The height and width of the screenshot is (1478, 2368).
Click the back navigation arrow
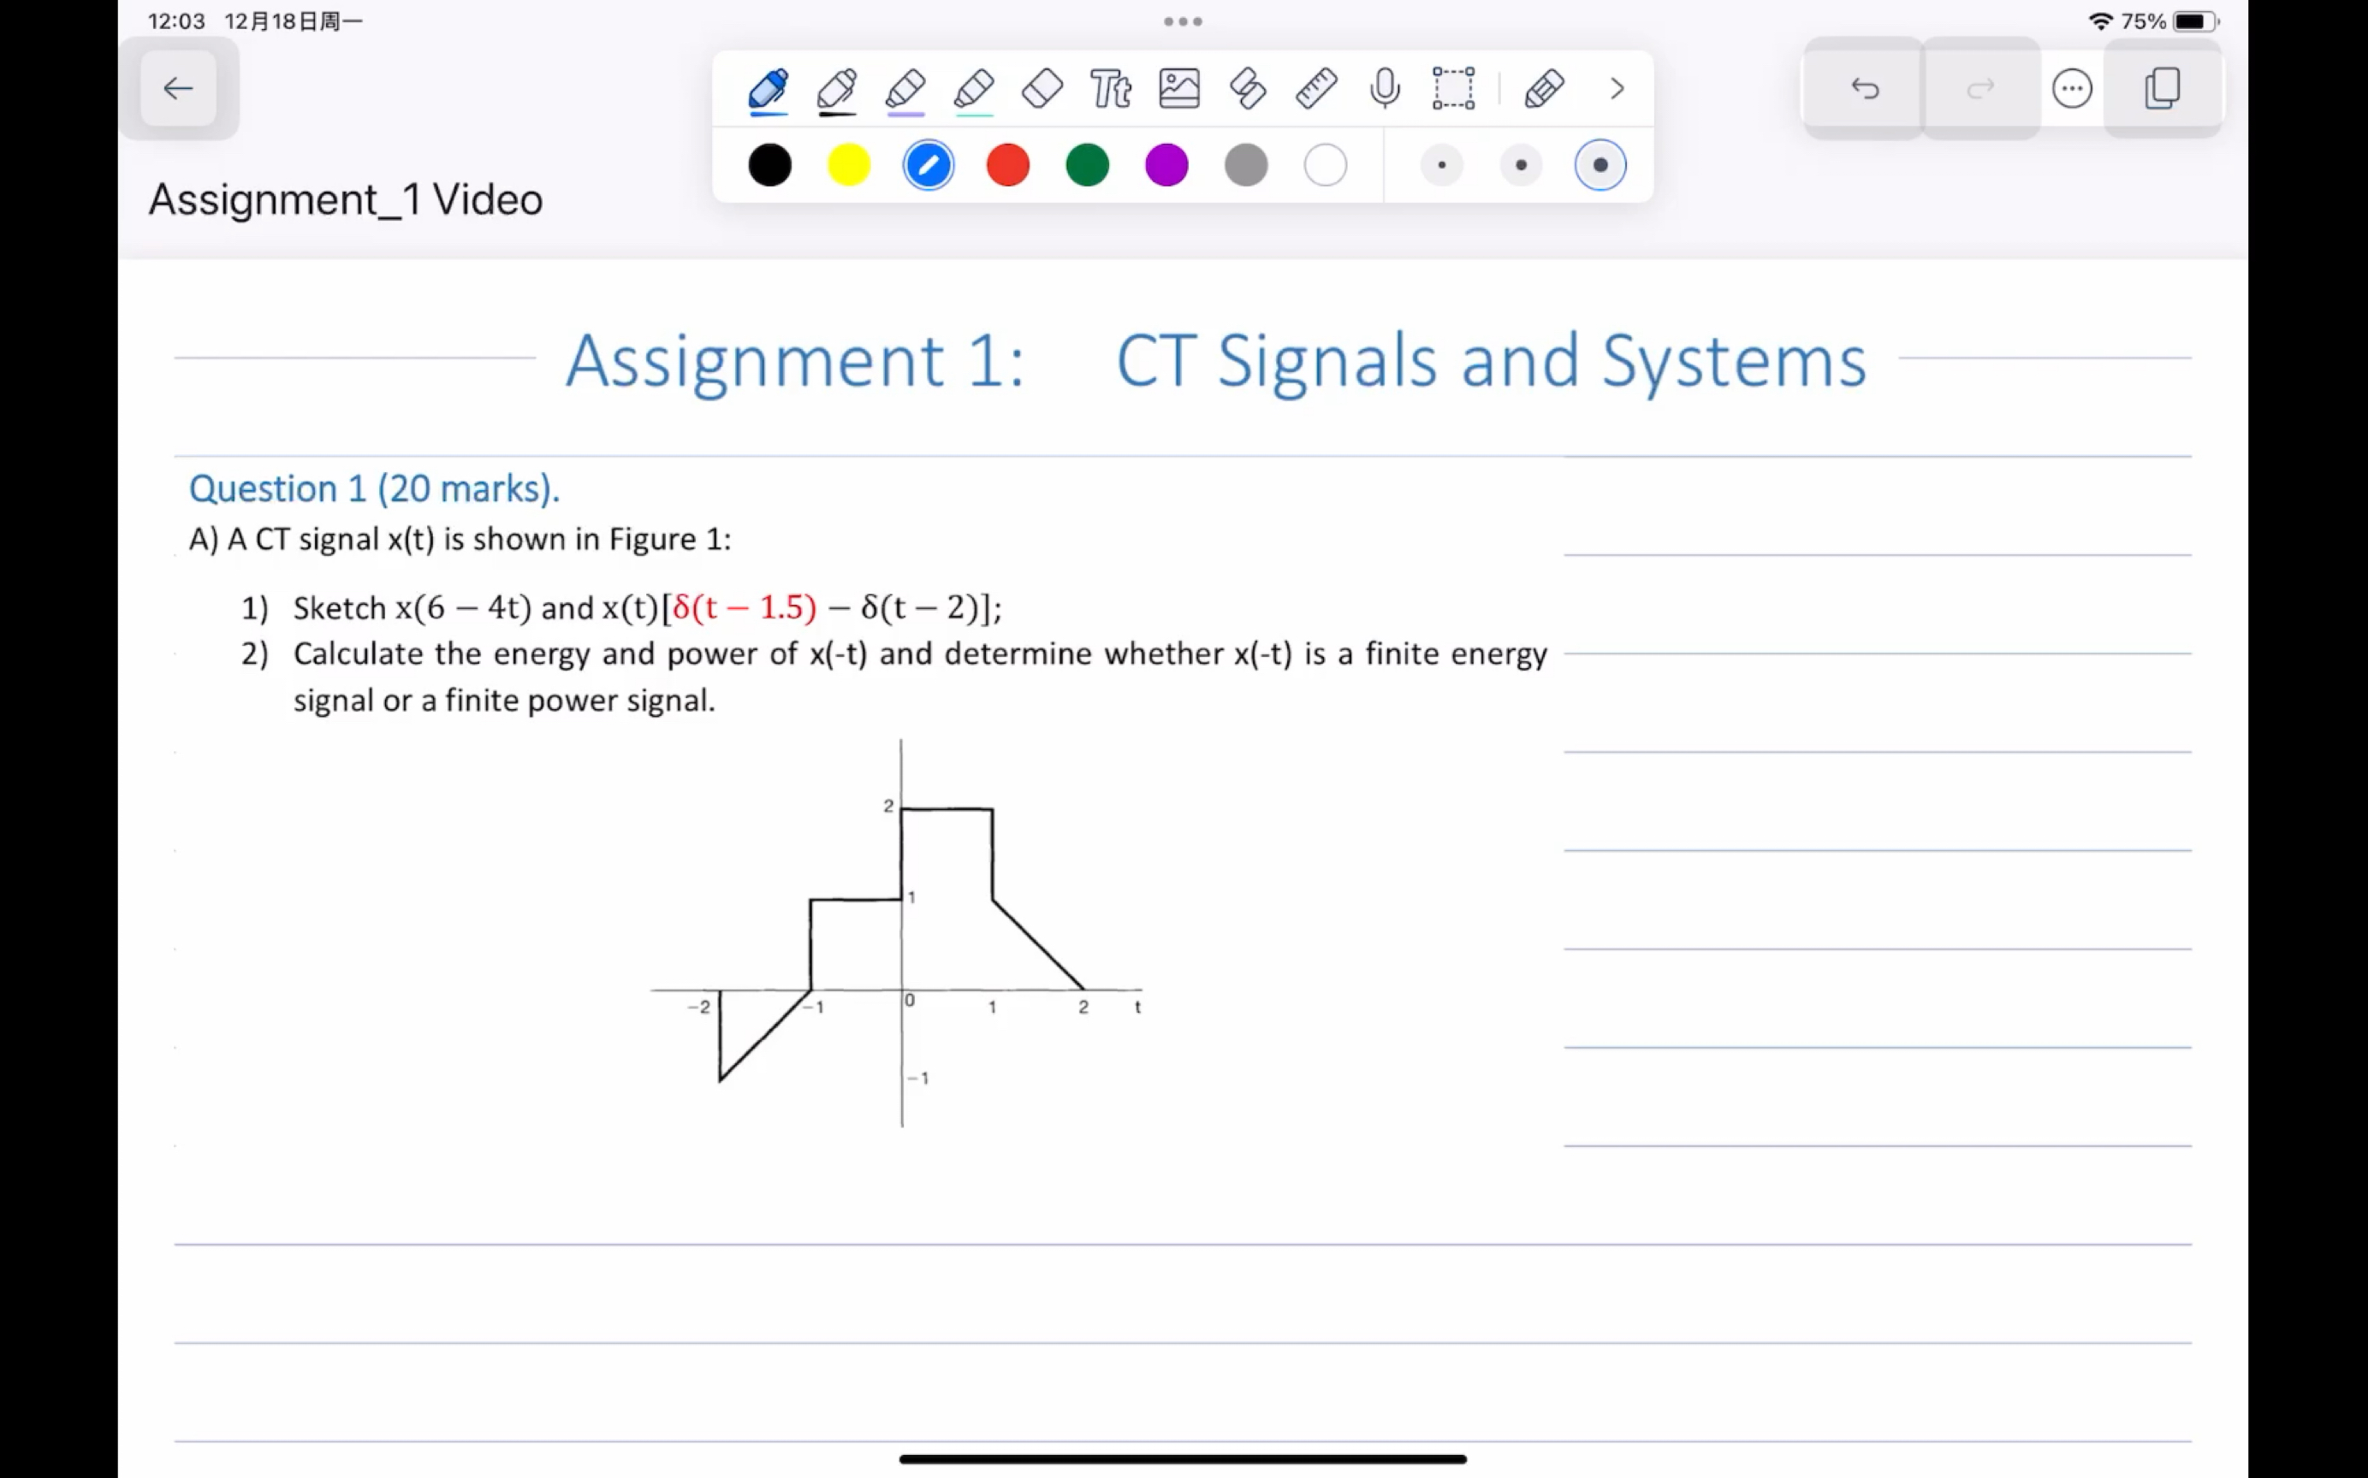[175, 87]
